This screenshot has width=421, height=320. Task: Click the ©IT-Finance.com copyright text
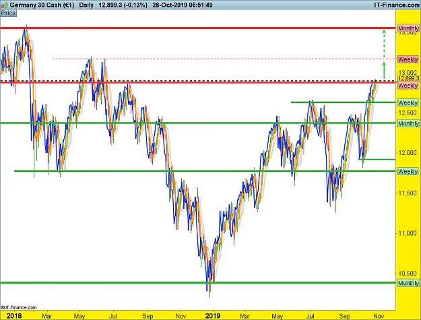19,307
